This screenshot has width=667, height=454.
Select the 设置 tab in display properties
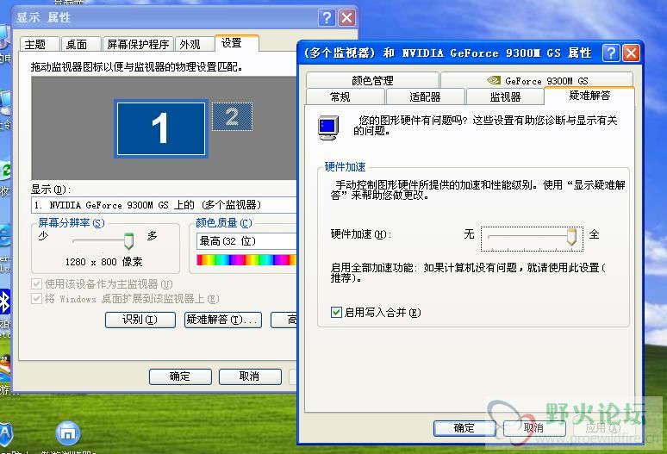click(x=236, y=43)
